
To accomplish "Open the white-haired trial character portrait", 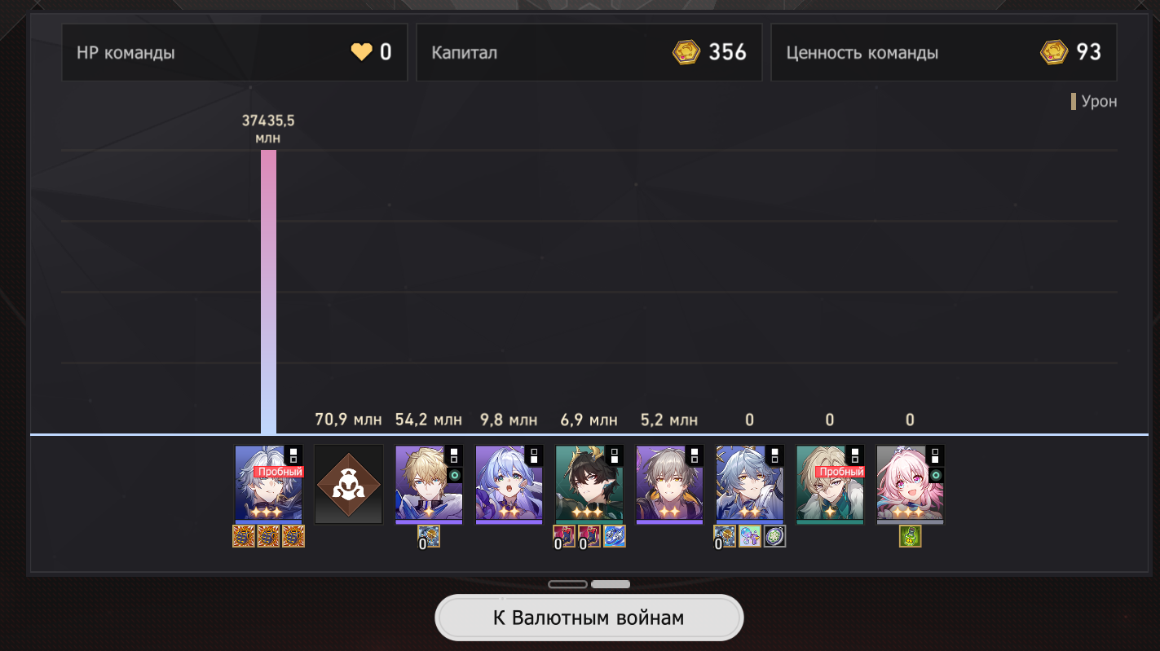I will 268,484.
